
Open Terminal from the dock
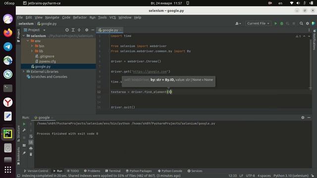(x=8, y=88)
